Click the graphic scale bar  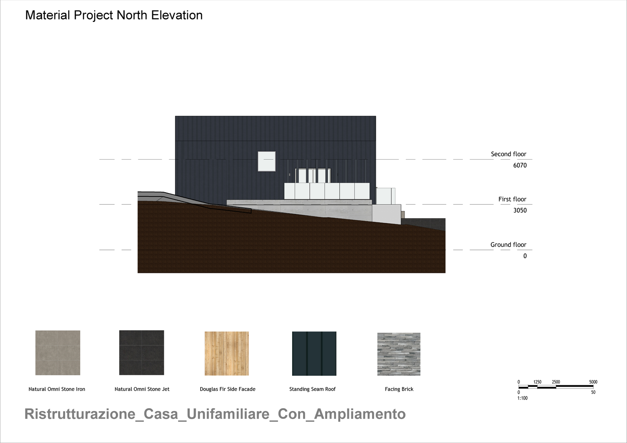point(556,387)
